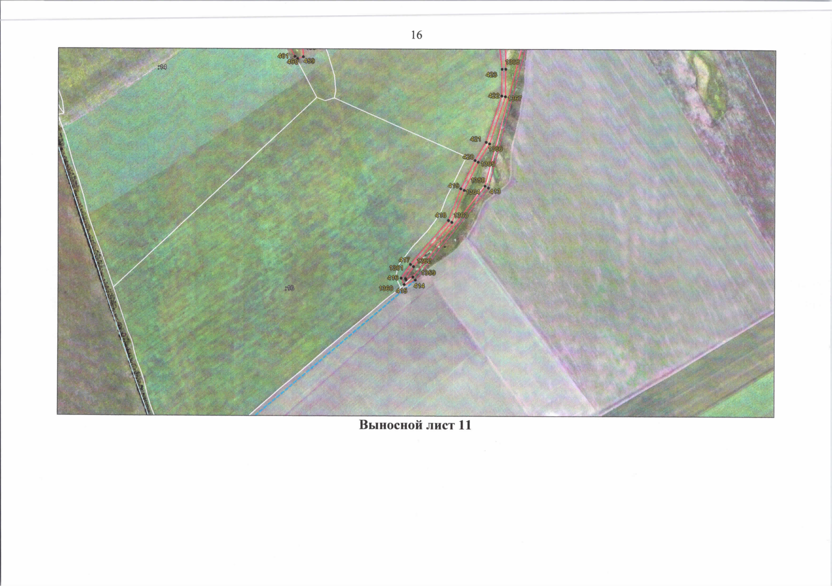
Task: Click point label 418
Action: (x=441, y=215)
